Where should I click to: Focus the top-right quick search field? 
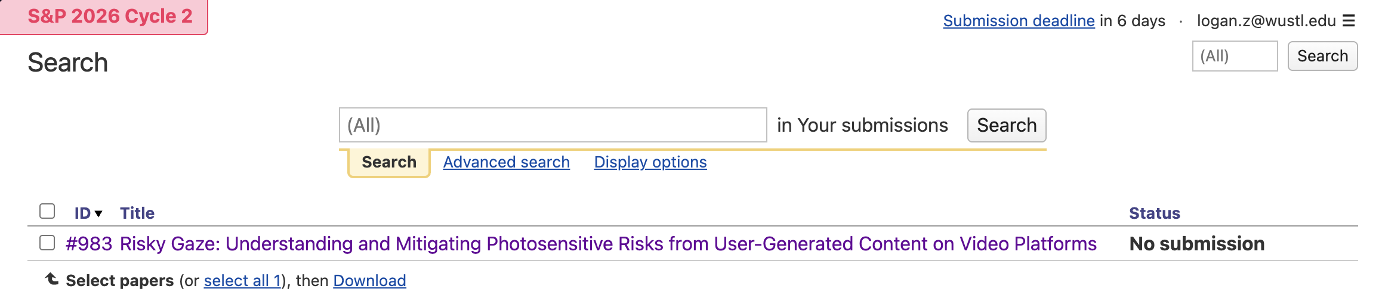(x=1234, y=56)
